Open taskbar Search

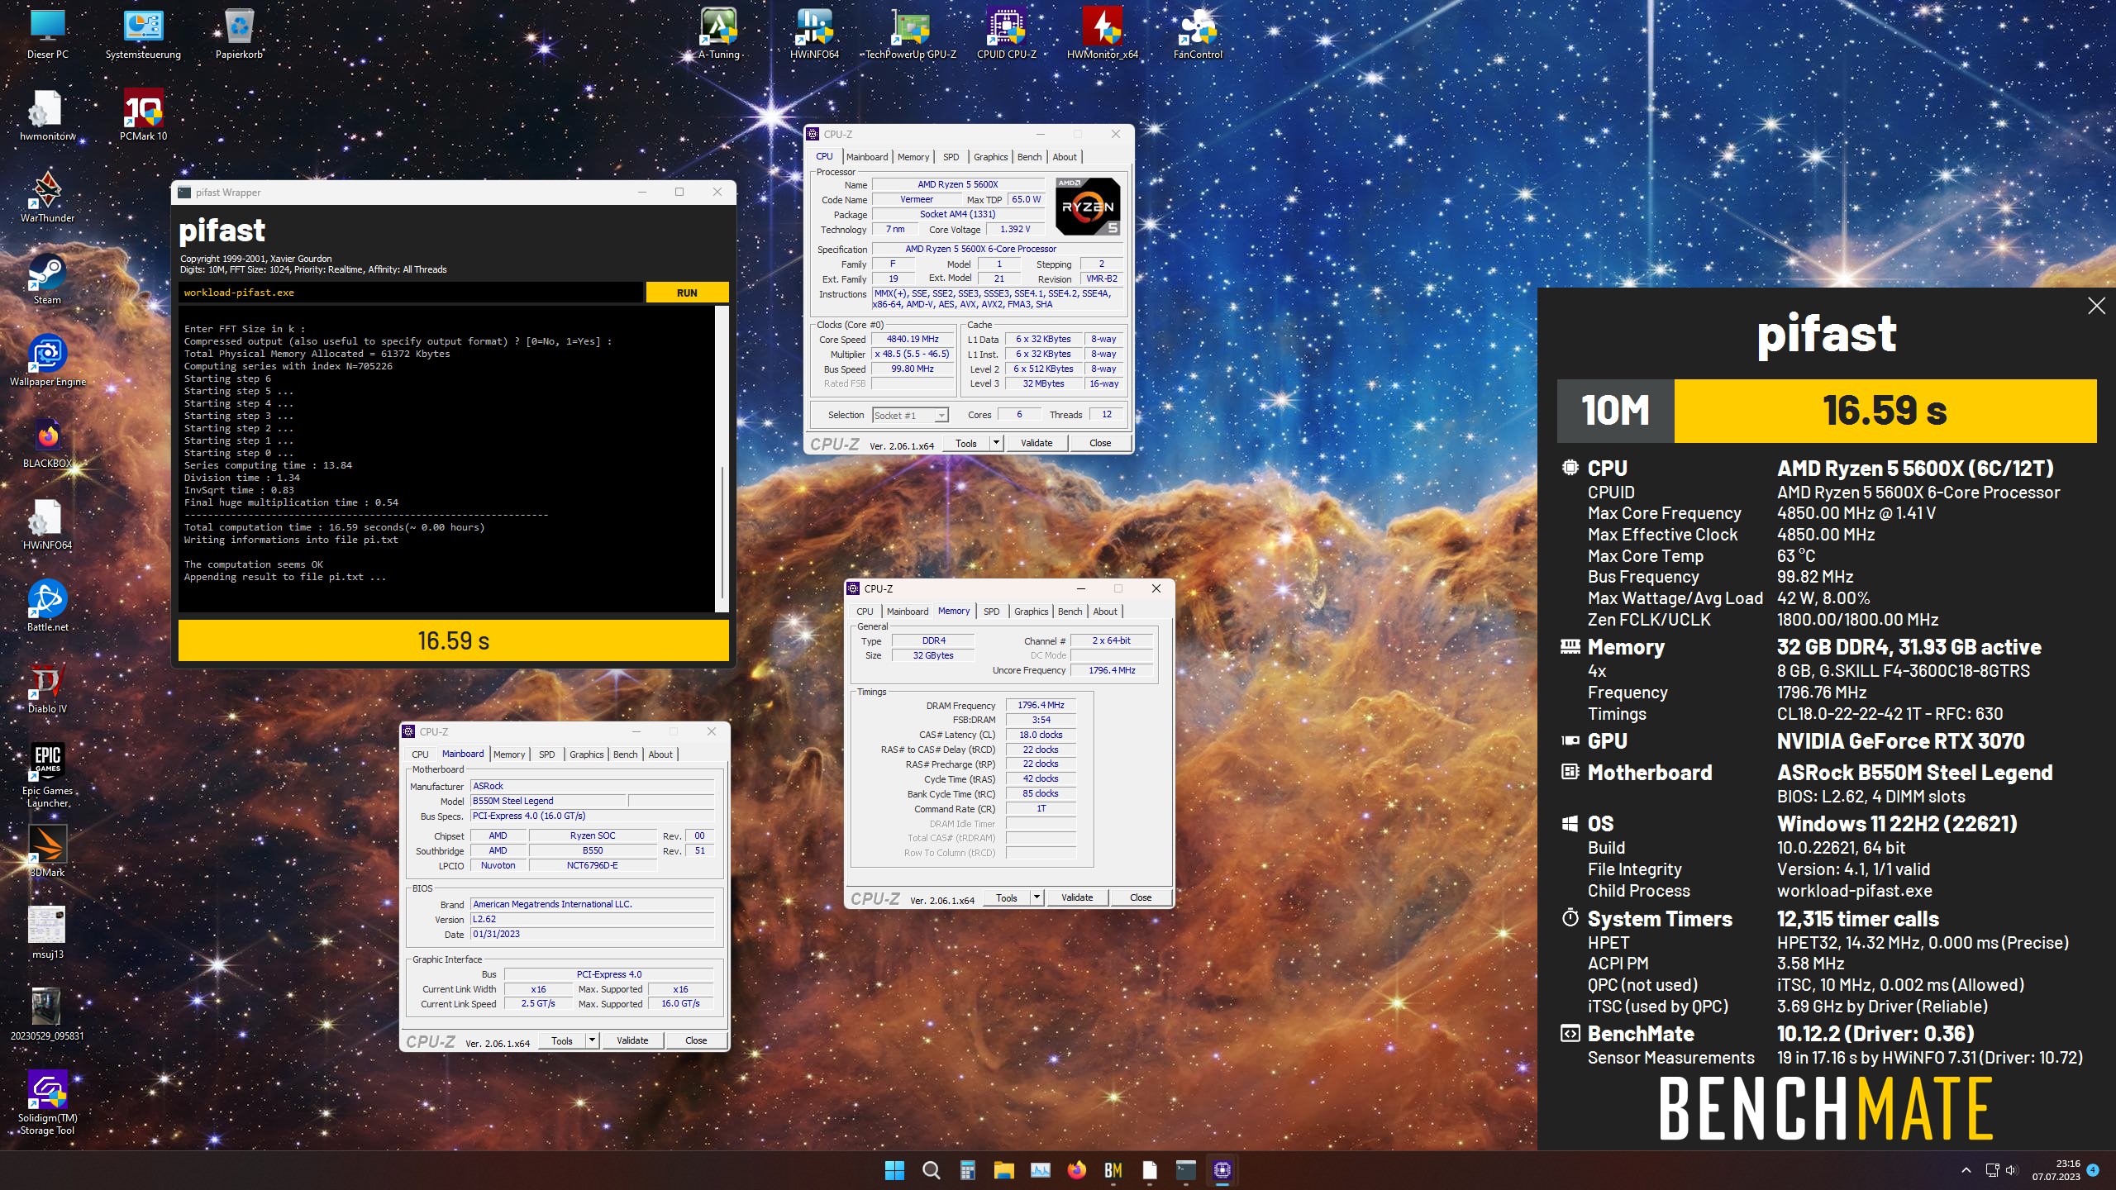931,1170
